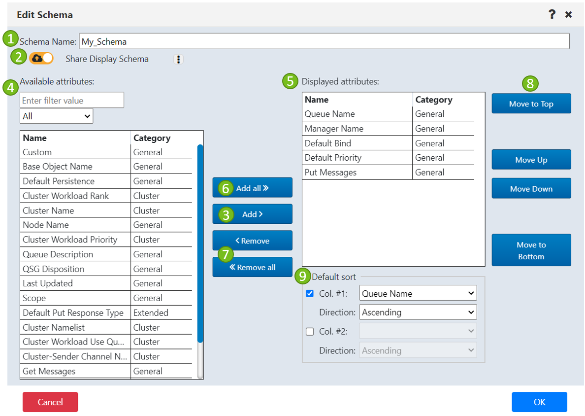Click the displayed attributes Name header

(x=357, y=100)
